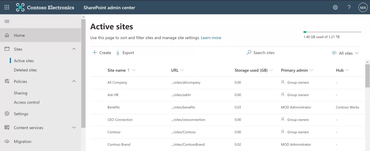Click the Settings gear icon in sidebar

click(x=7, y=114)
